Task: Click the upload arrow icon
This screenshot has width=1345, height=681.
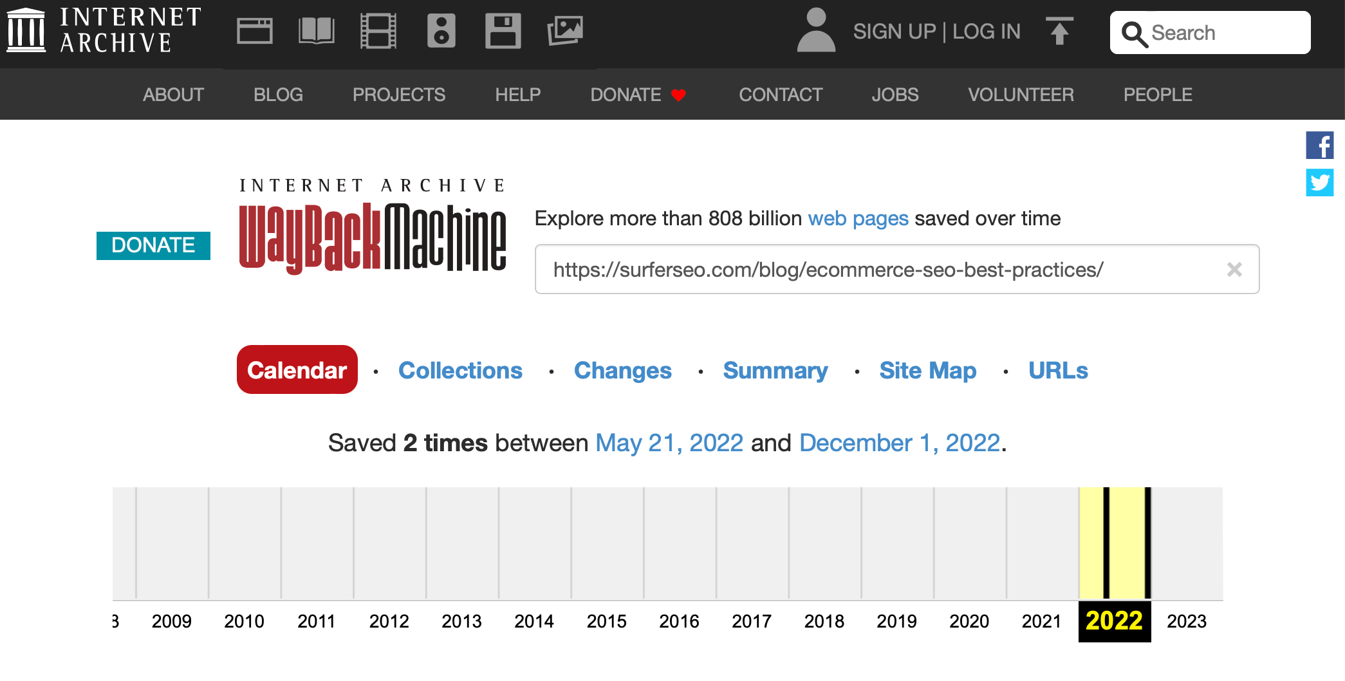Action: coord(1059,30)
